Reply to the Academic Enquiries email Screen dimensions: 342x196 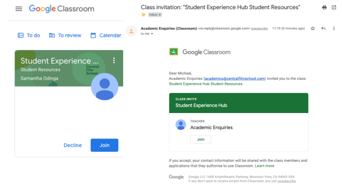point(324,29)
